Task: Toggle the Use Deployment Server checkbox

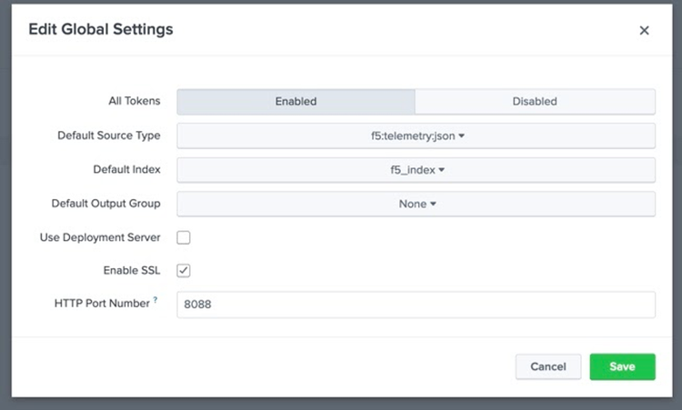Action: pyautogui.click(x=184, y=237)
